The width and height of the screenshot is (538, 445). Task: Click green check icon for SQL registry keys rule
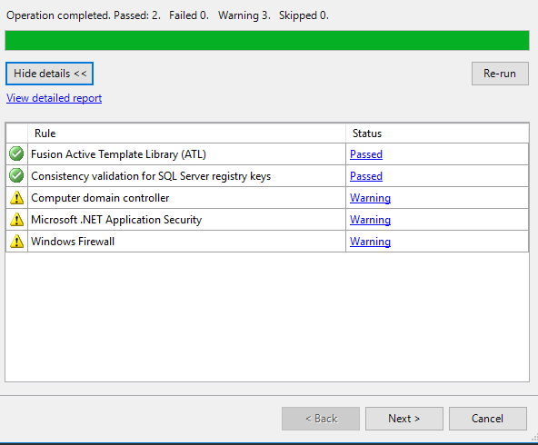pyautogui.click(x=16, y=175)
